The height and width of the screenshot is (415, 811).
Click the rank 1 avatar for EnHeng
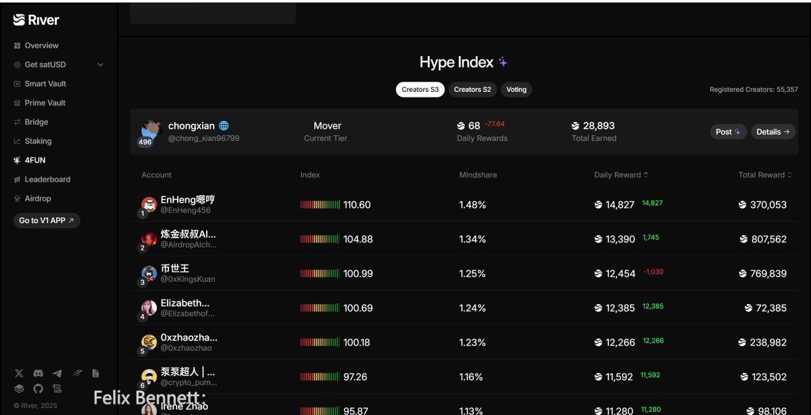tap(149, 205)
